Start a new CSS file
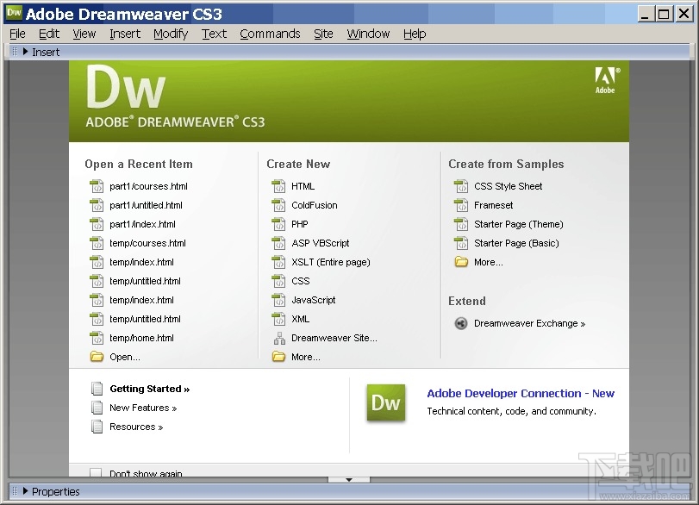 (x=299, y=281)
